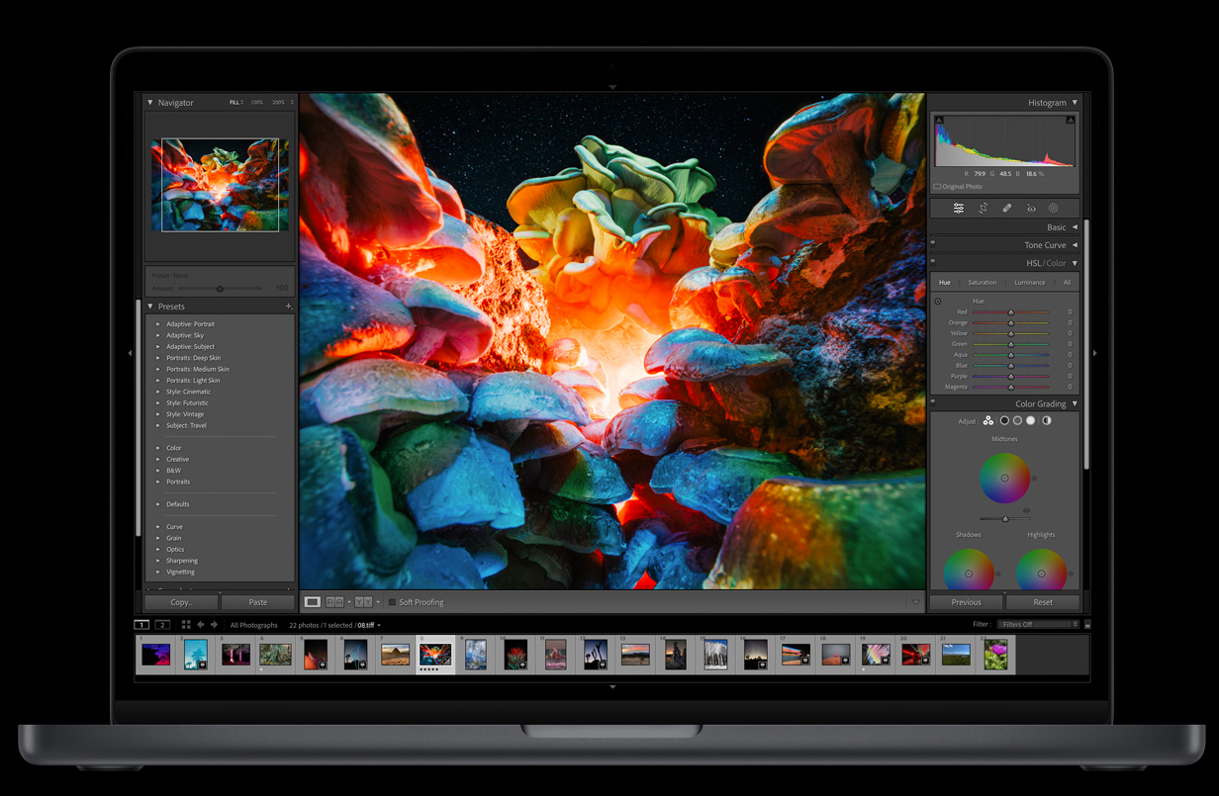Activate the Crop Overlay tool

click(x=983, y=209)
